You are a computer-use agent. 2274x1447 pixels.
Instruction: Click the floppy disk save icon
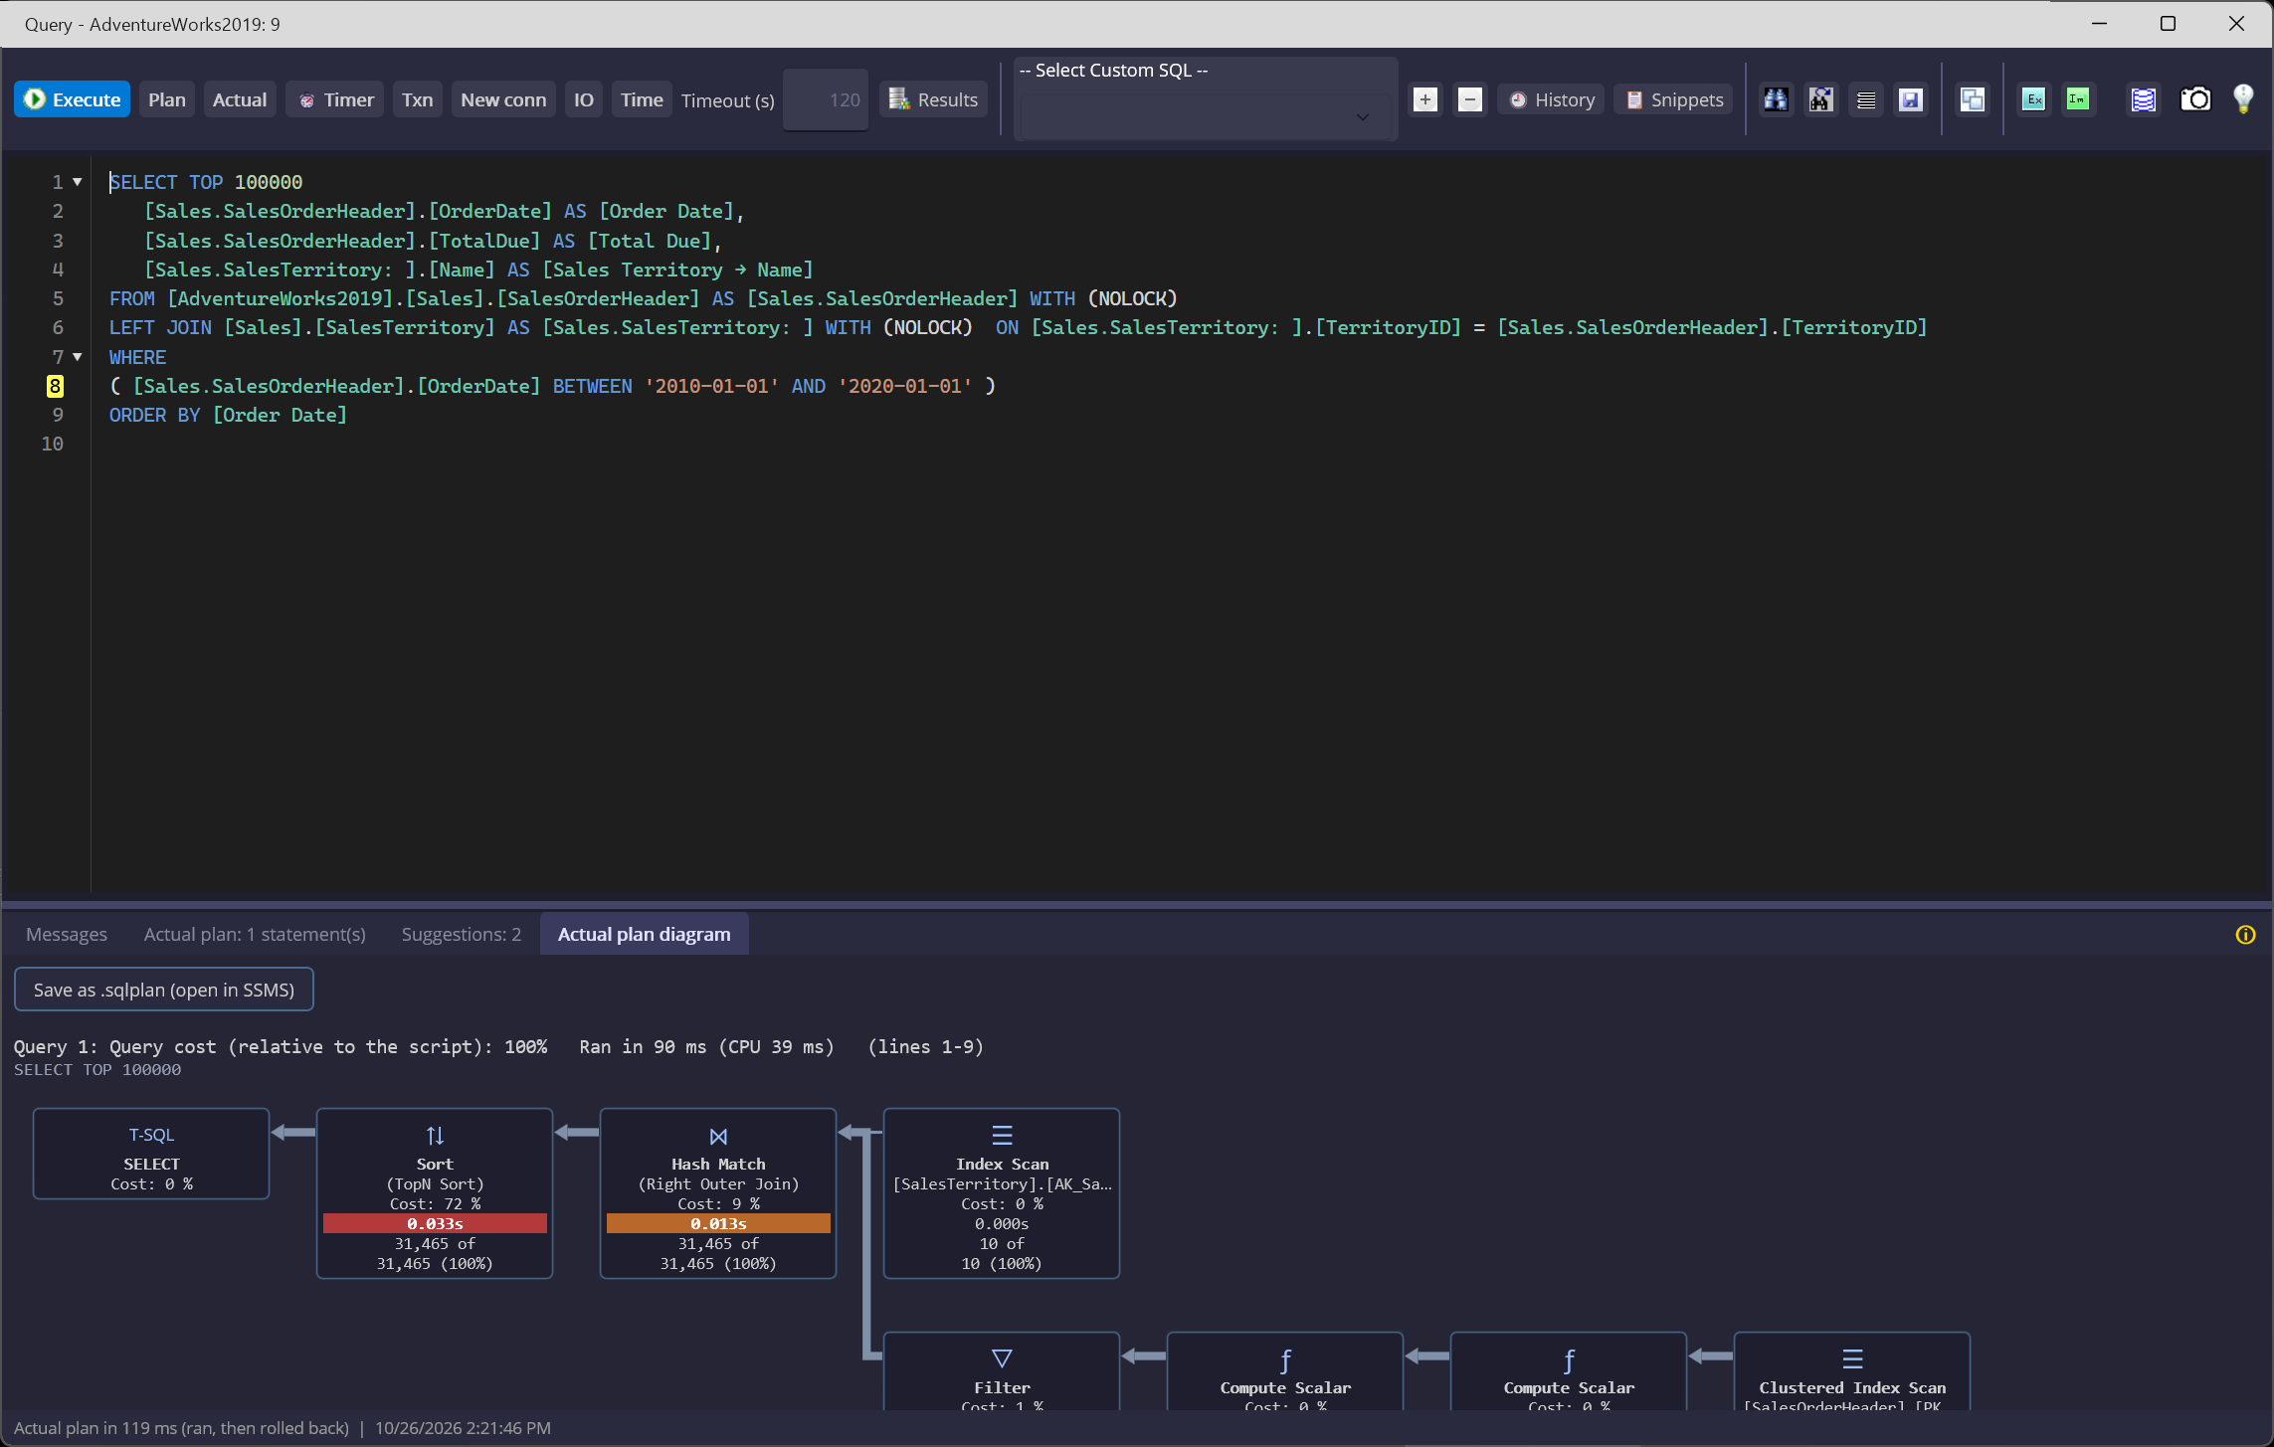(1910, 99)
